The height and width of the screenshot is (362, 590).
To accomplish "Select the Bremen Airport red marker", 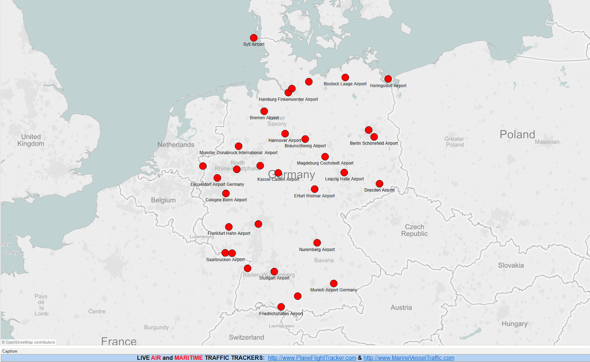I will pyautogui.click(x=264, y=111).
